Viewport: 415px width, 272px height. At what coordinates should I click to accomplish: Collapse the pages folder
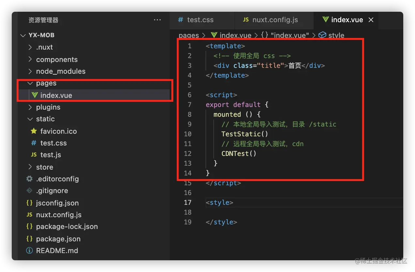(46, 83)
